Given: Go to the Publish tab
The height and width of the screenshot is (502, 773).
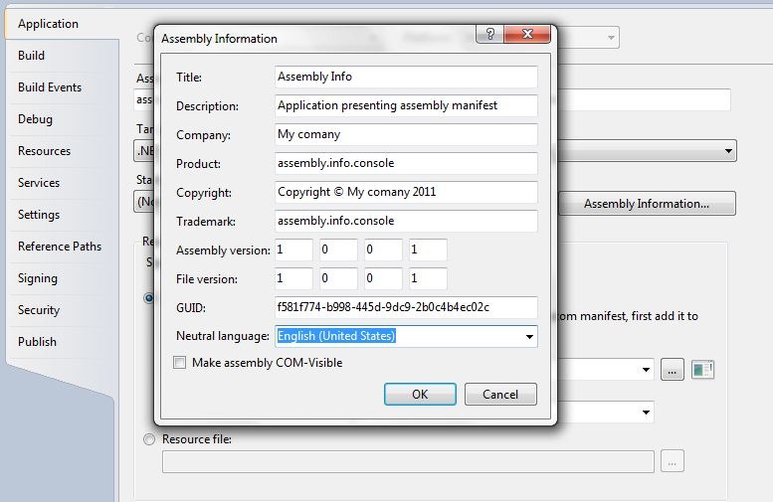Looking at the screenshot, I should click(37, 342).
